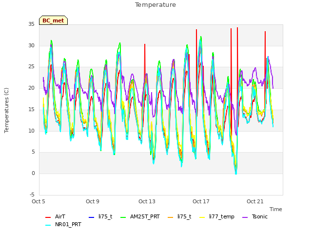312x234 pixels.
Task: Click the Oct 13 x-axis label
Action: 147,201
